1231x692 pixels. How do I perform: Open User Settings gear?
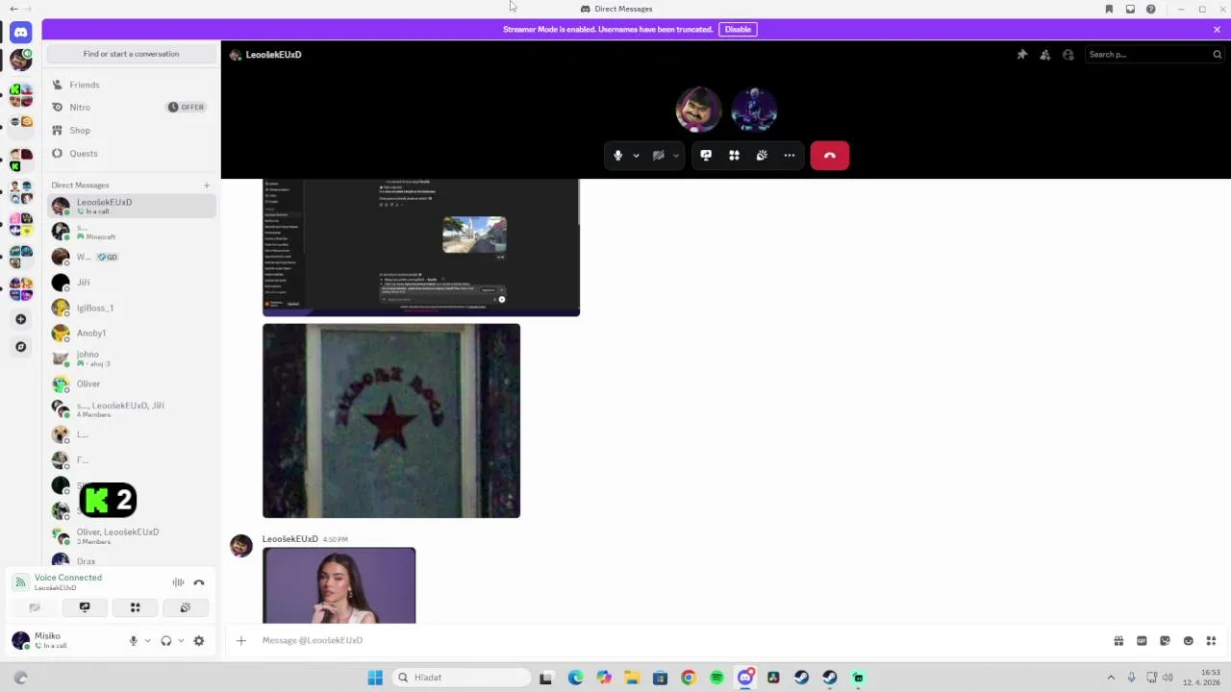(x=199, y=641)
